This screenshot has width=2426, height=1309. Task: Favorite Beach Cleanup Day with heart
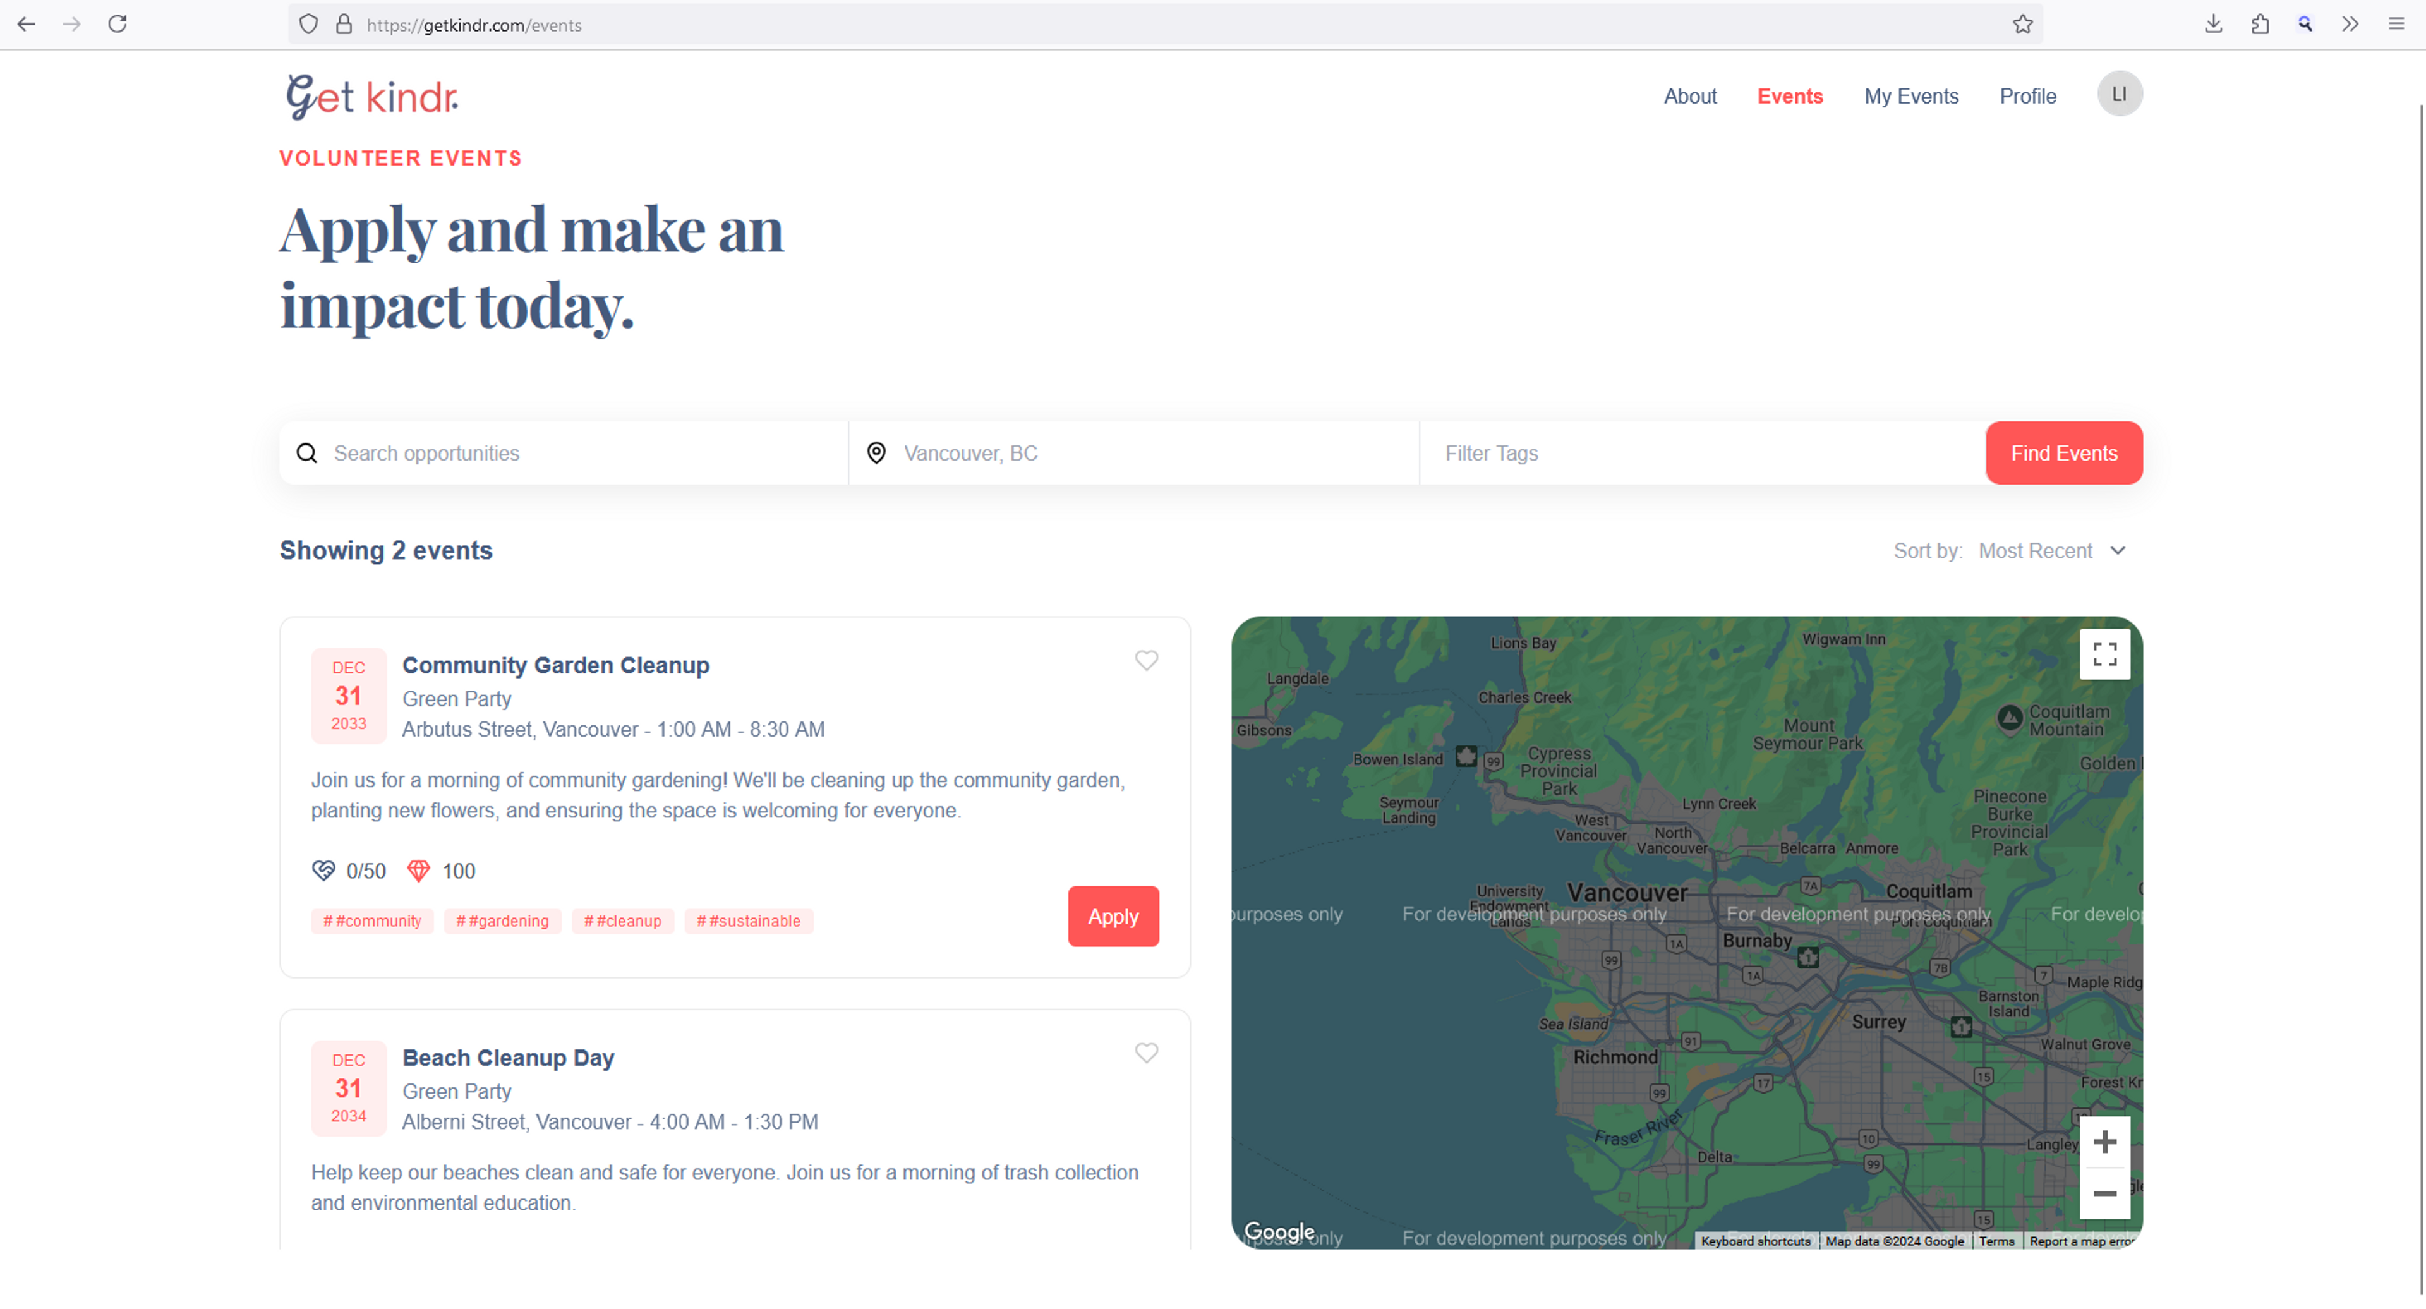pyautogui.click(x=1146, y=1053)
